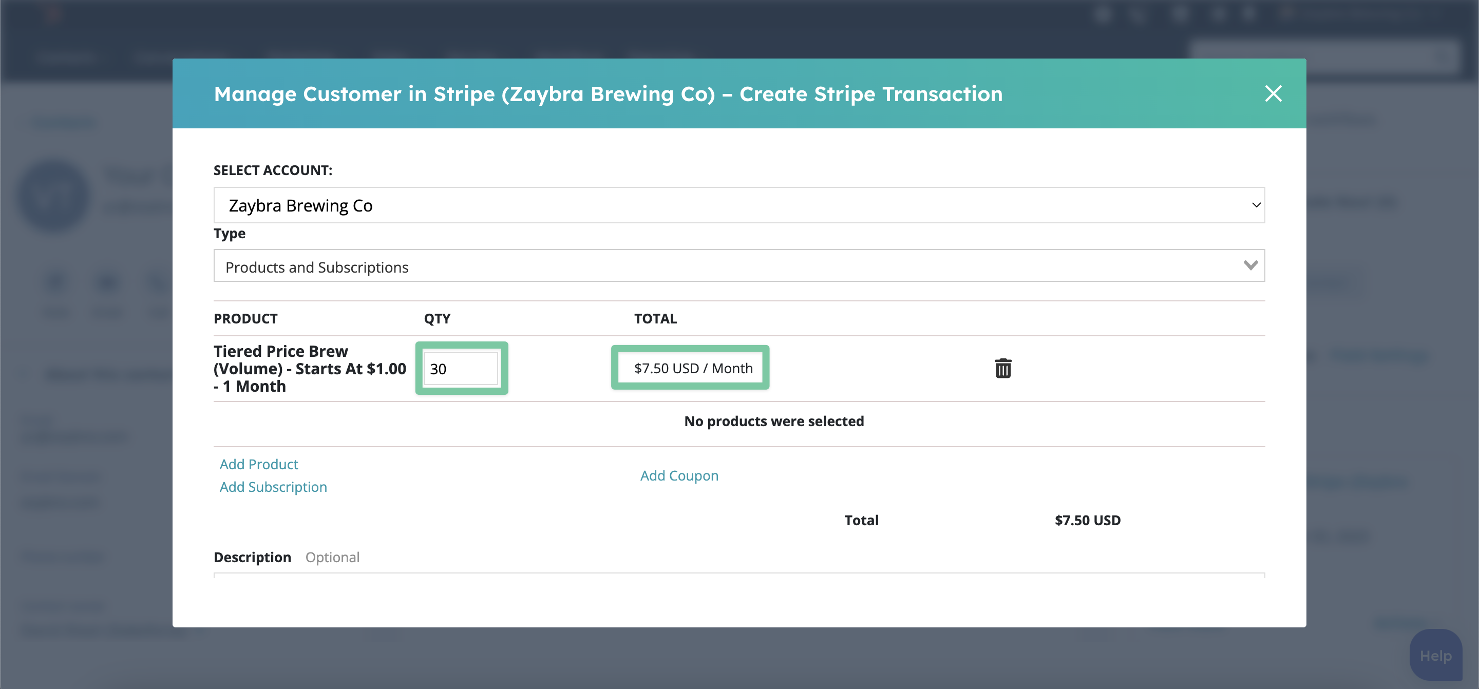Click the Add Subscription link

[273, 487]
